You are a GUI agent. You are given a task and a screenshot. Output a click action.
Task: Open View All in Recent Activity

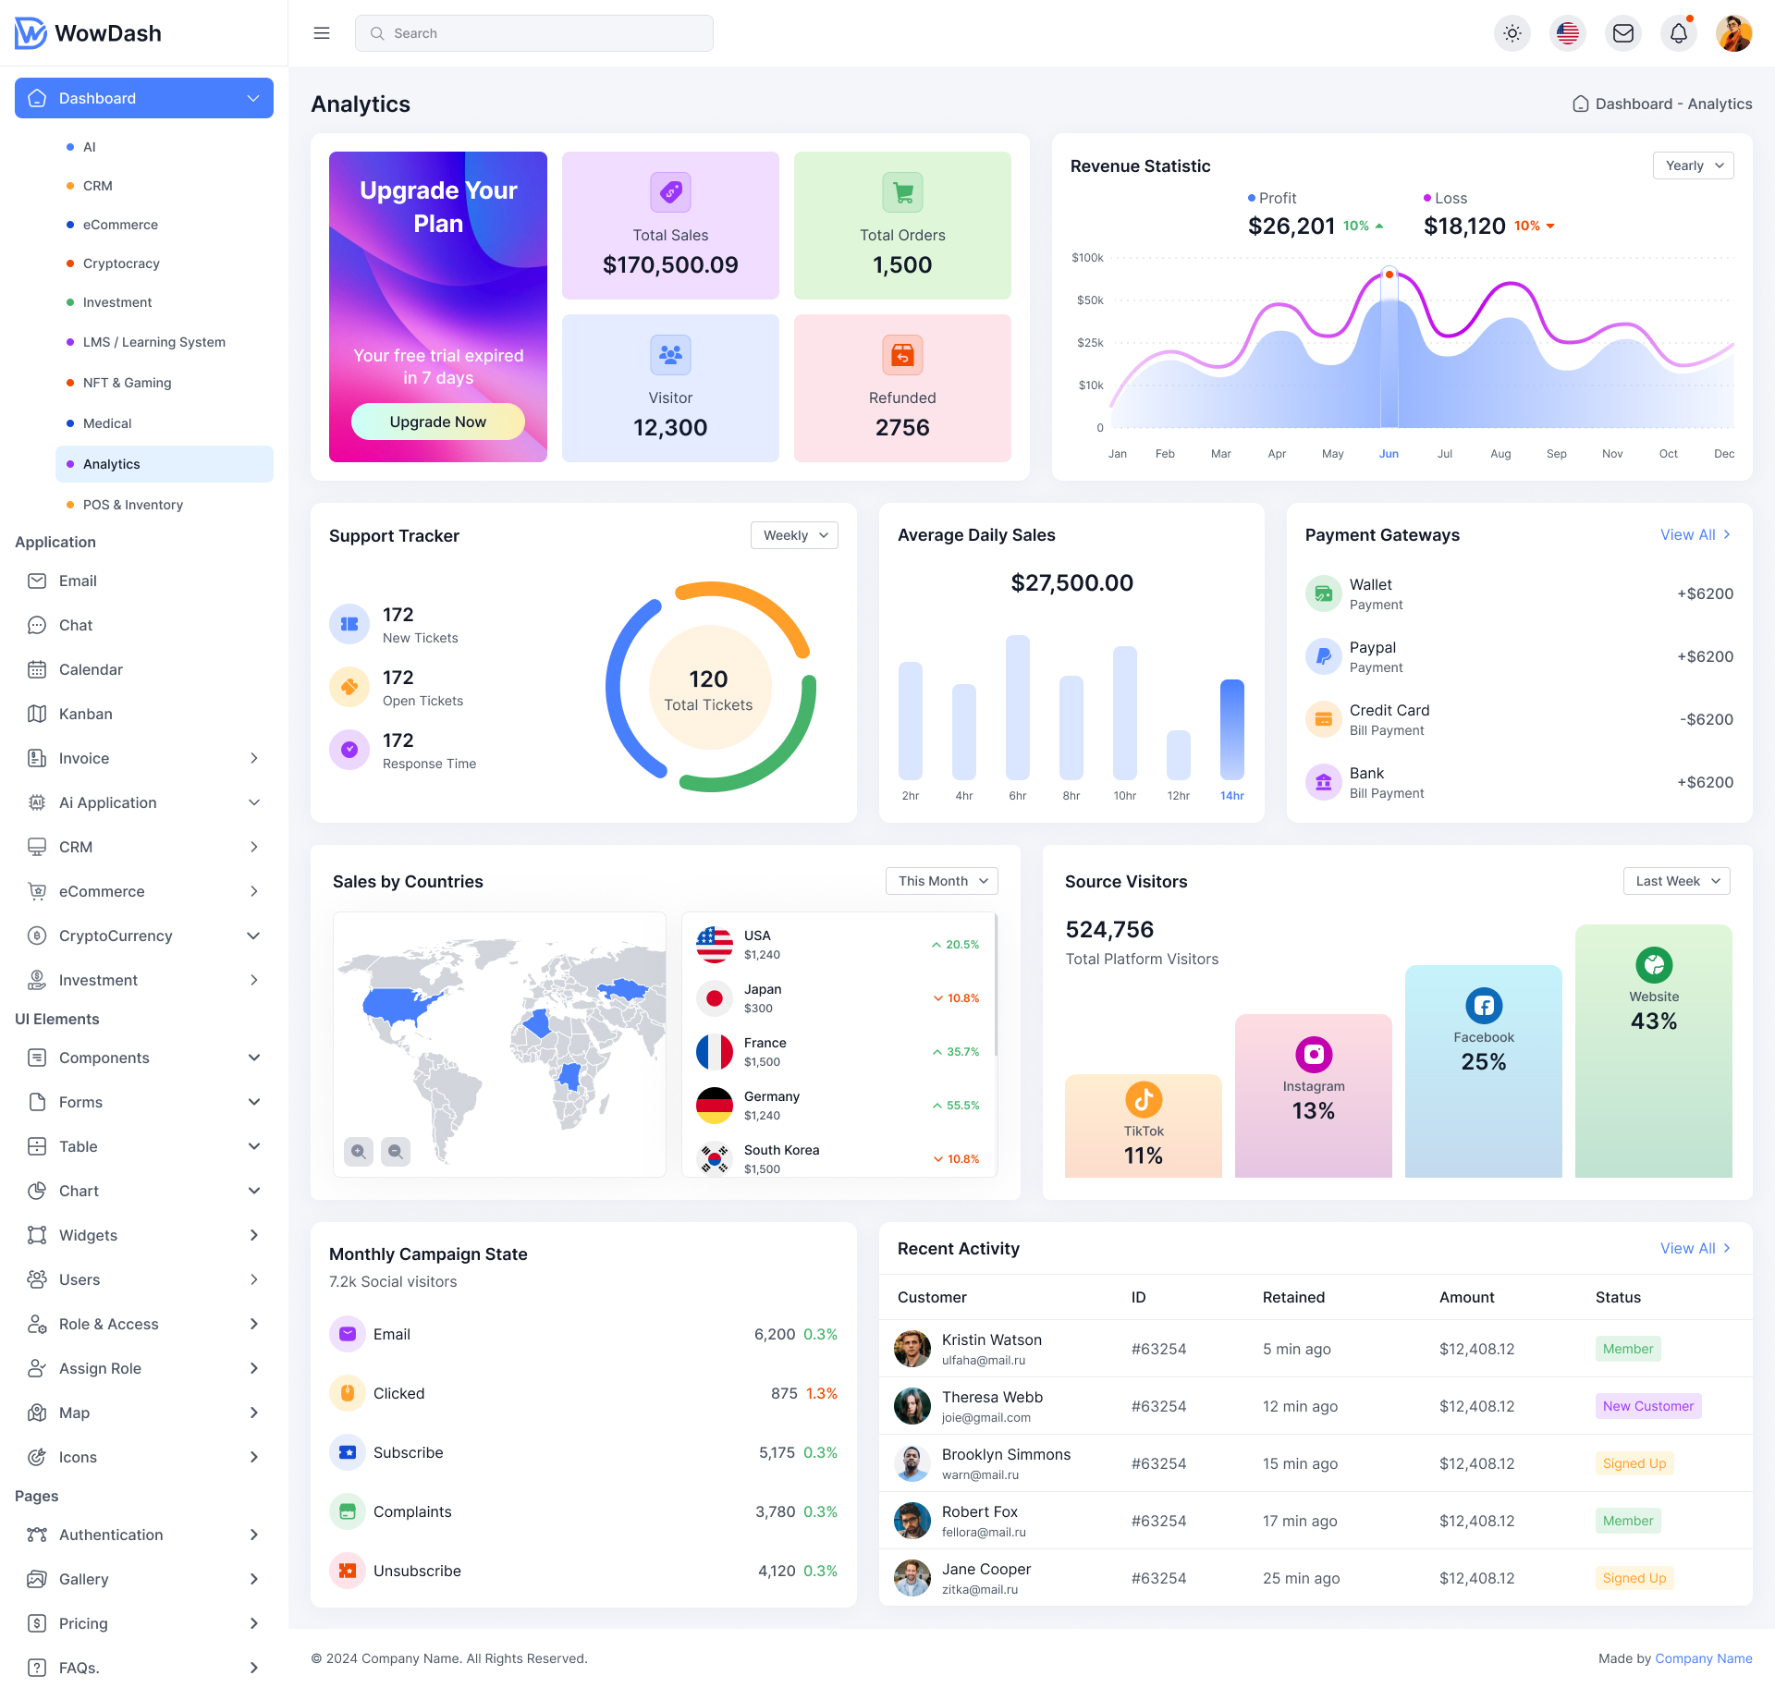point(1695,1248)
